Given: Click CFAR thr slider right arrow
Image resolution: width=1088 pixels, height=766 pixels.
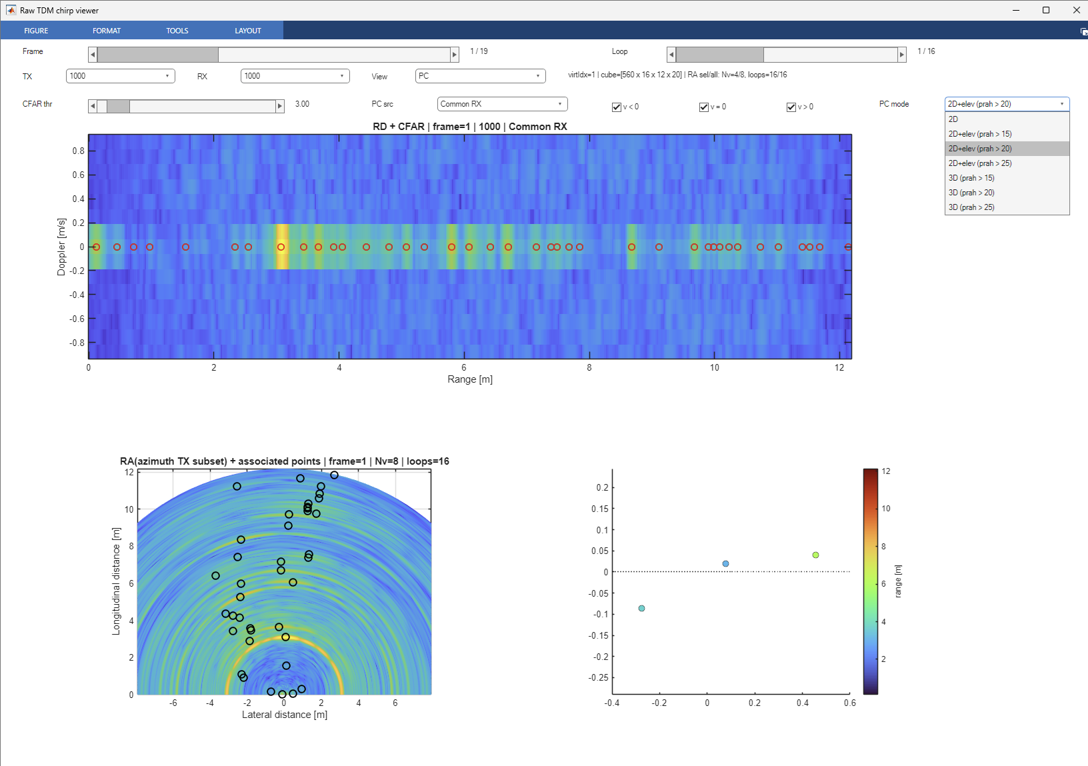Looking at the screenshot, I should pyautogui.click(x=280, y=106).
